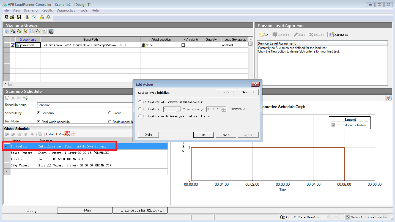Viewport: 395px width, 222px height.
Task: Click the Delete Schedule X icon
Action: 13,98
